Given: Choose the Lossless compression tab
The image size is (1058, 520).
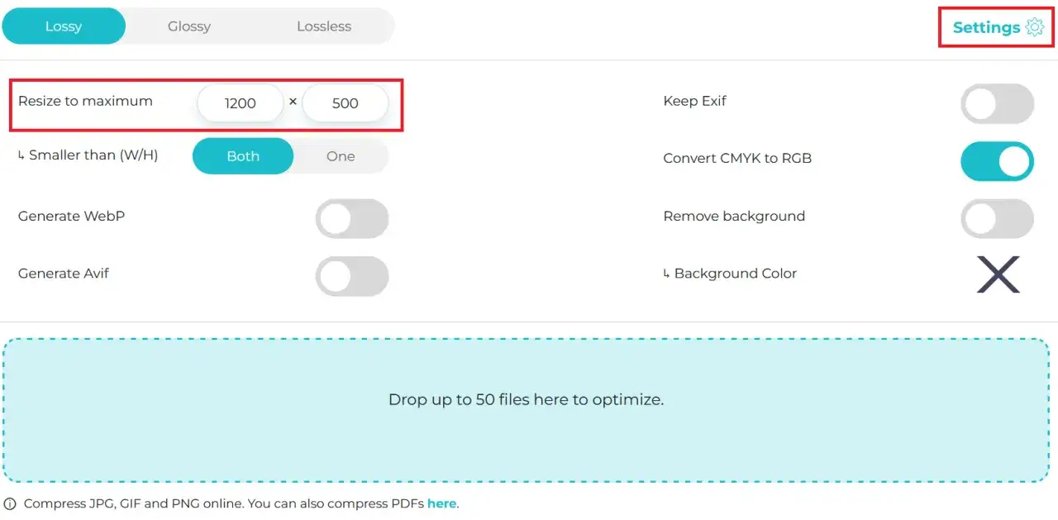Looking at the screenshot, I should tap(324, 26).
